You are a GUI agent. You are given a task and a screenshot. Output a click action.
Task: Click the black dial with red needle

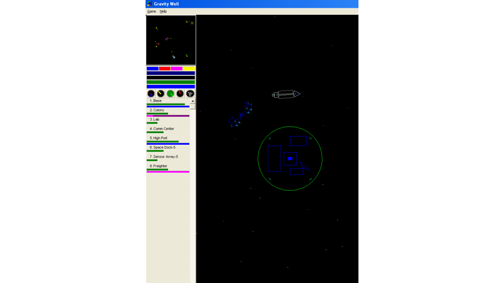(x=180, y=94)
